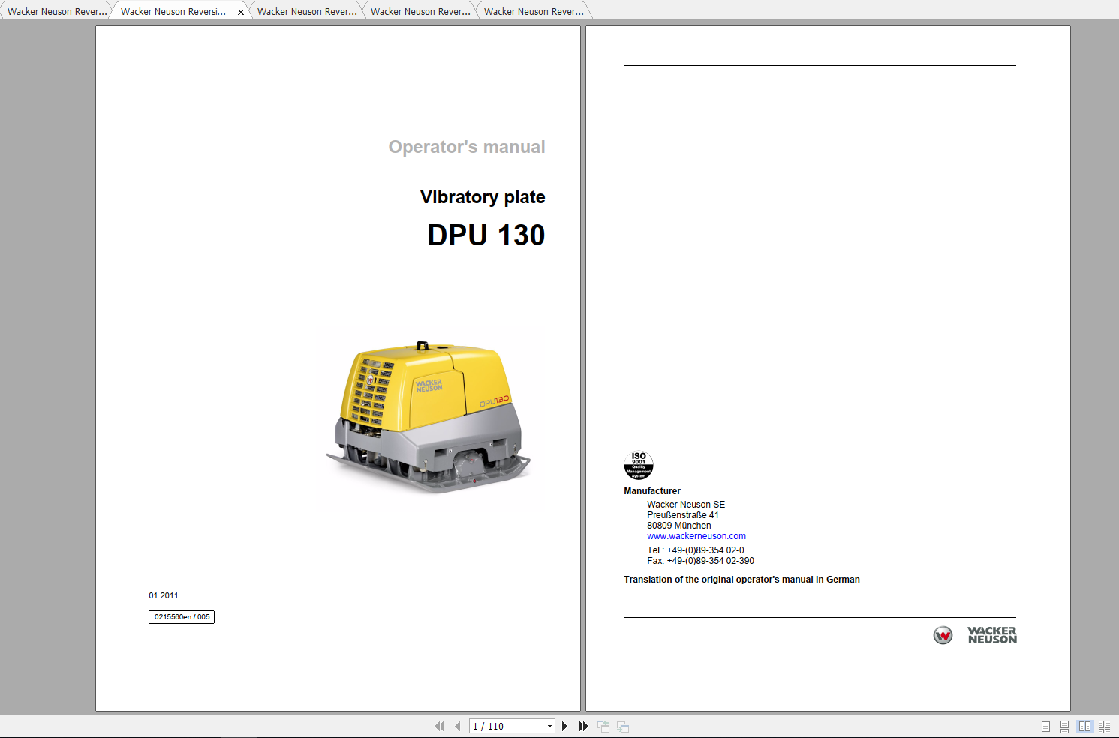Open the page number dropdown arrow
Screen dimensions: 1119x738
tap(549, 726)
